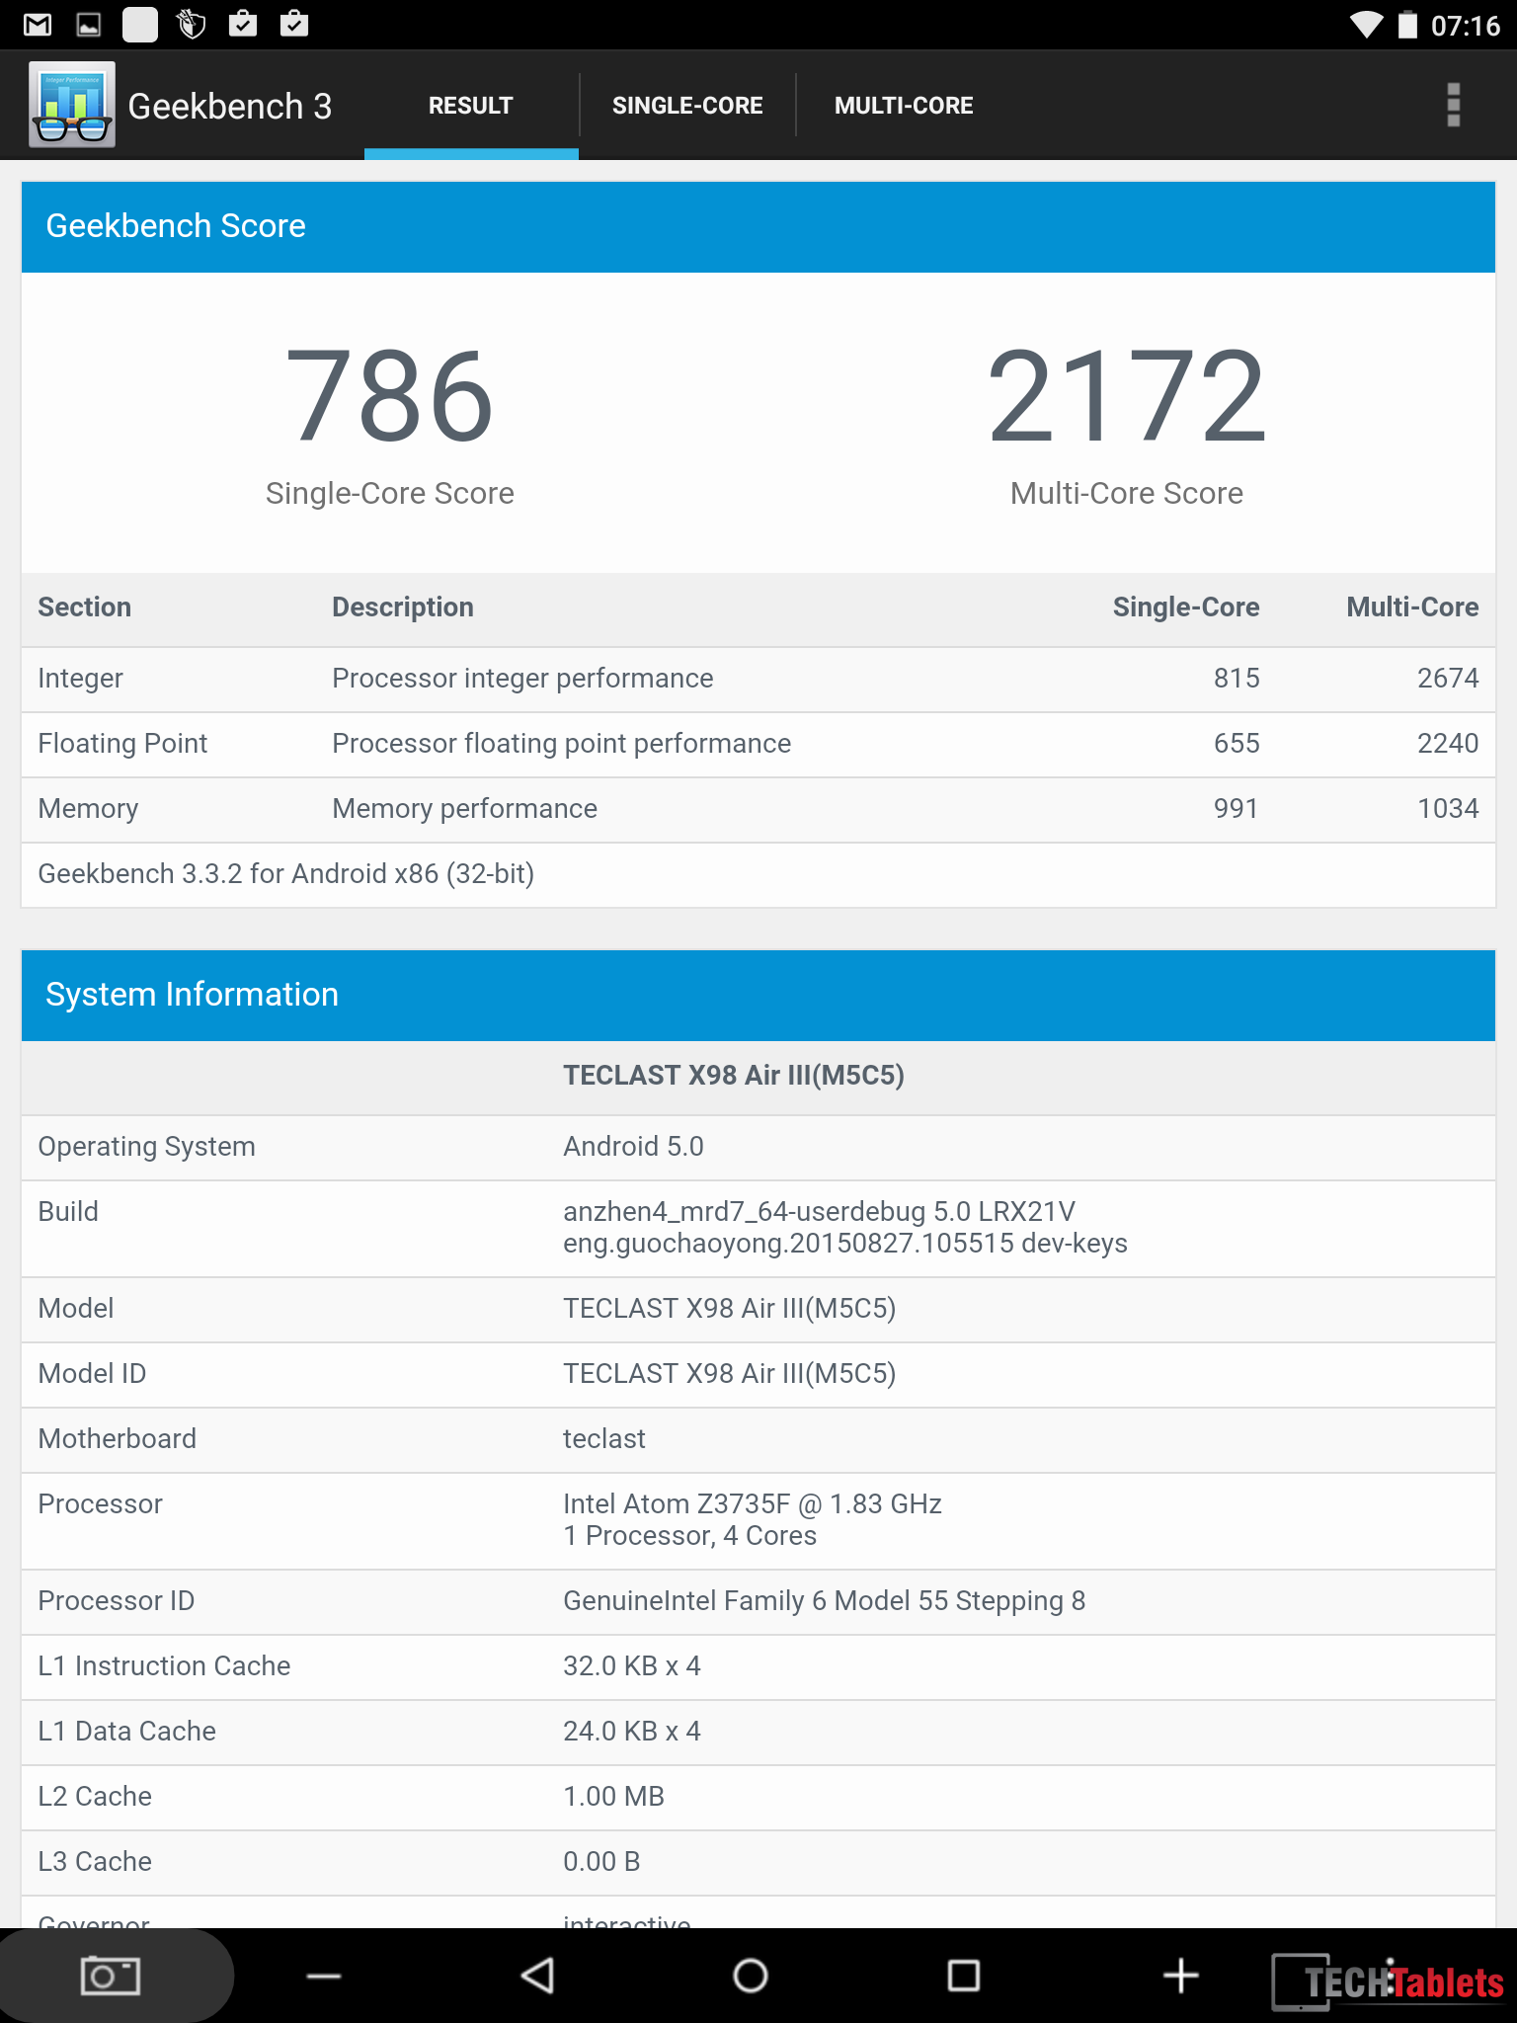The height and width of the screenshot is (2023, 1517).
Task: Tap the Build row label
Action: 68,1211
